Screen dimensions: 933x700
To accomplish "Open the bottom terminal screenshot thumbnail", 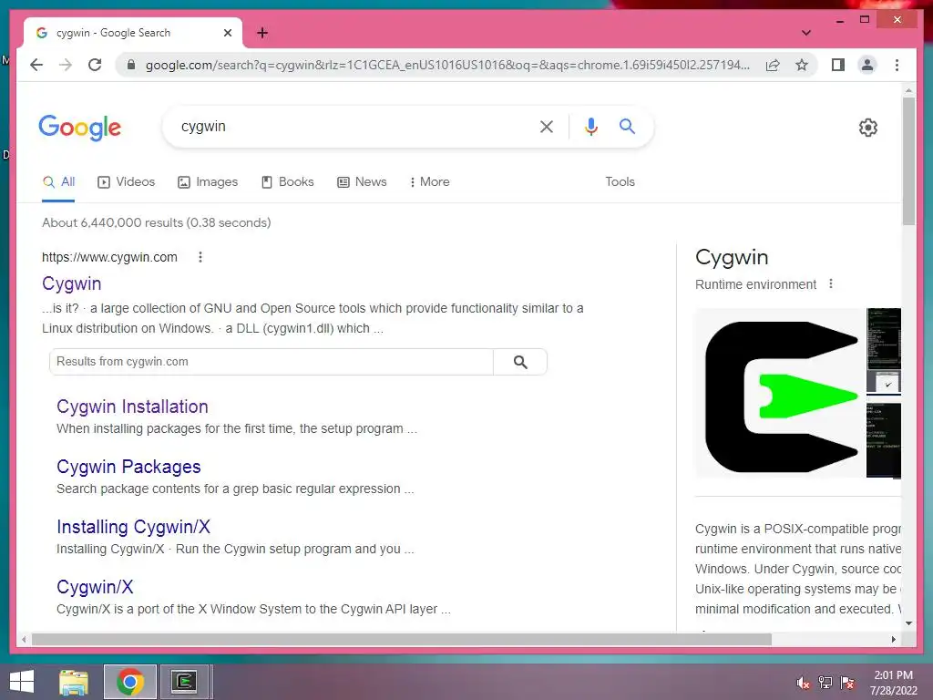I will tap(884, 438).
